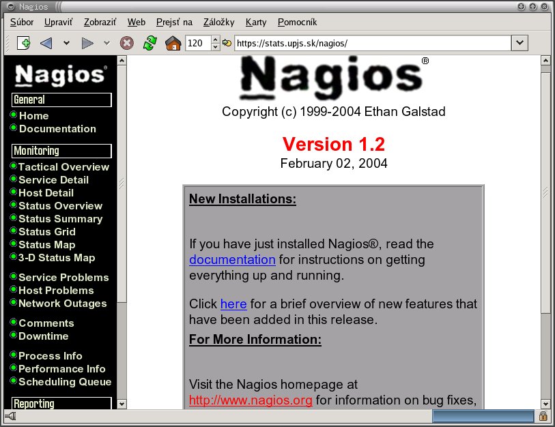The image size is (555, 427).
Task: Click the new tab icon in toolbar
Action: tap(24, 43)
